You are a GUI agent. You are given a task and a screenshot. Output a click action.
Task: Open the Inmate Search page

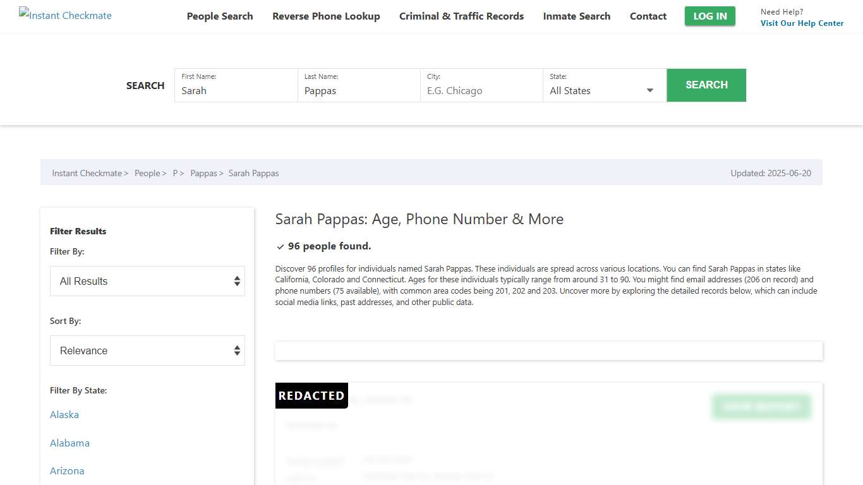click(x=576, y=16)
